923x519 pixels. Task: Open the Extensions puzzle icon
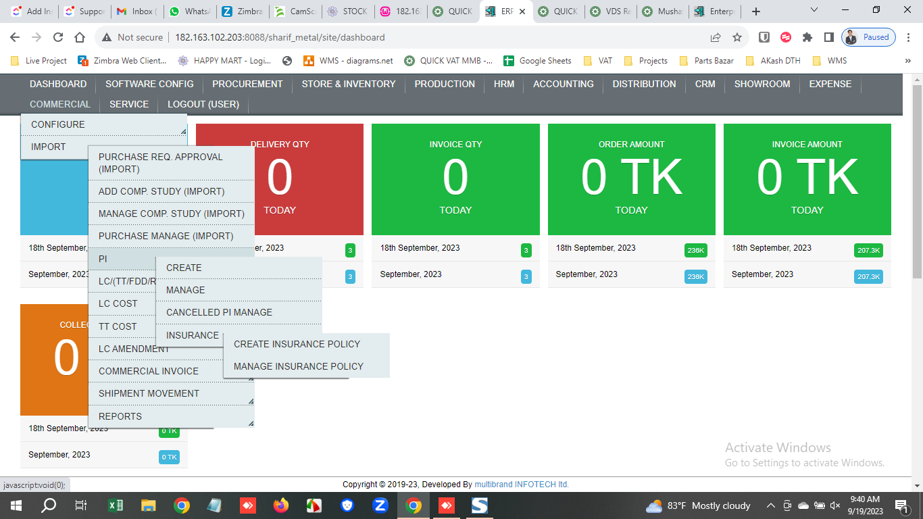(807, 37)
